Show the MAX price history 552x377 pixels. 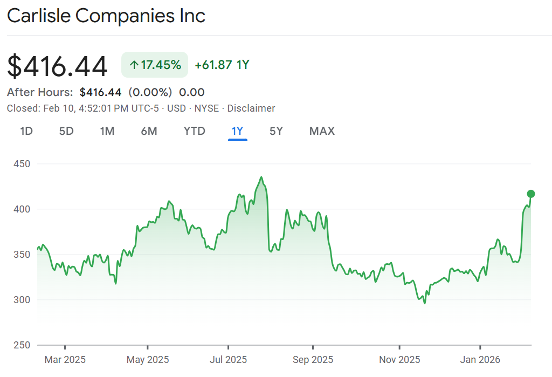point(322,131)
